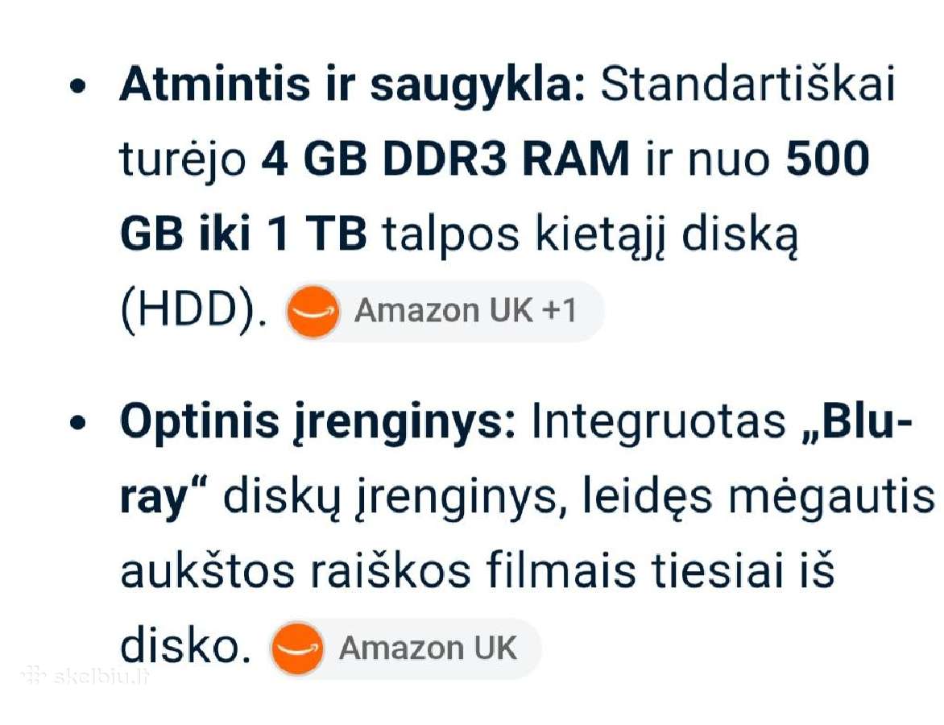Click the bullet point before Atmintis
Image resolution: width=944 pixels, height=725 pixels.
tap(78, 86)
